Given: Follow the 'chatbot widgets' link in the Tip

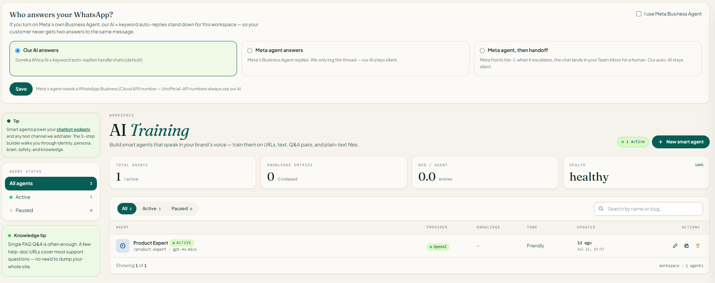Looking at the screenshot, I should (x=73, y=129).
